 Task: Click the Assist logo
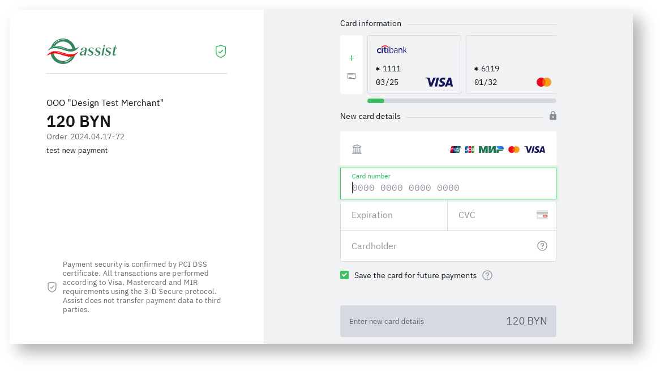[x=82, y=52]
